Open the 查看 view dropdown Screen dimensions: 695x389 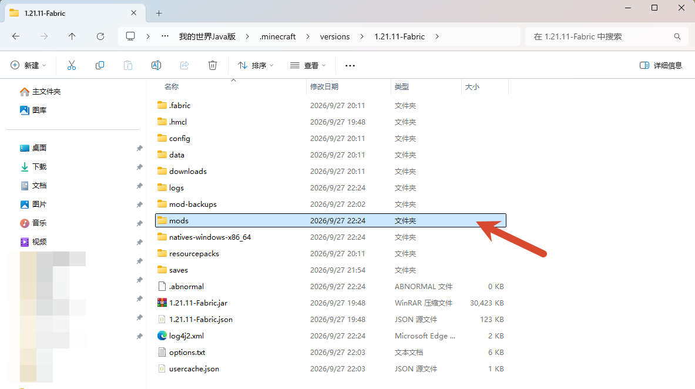pos(308,65)
